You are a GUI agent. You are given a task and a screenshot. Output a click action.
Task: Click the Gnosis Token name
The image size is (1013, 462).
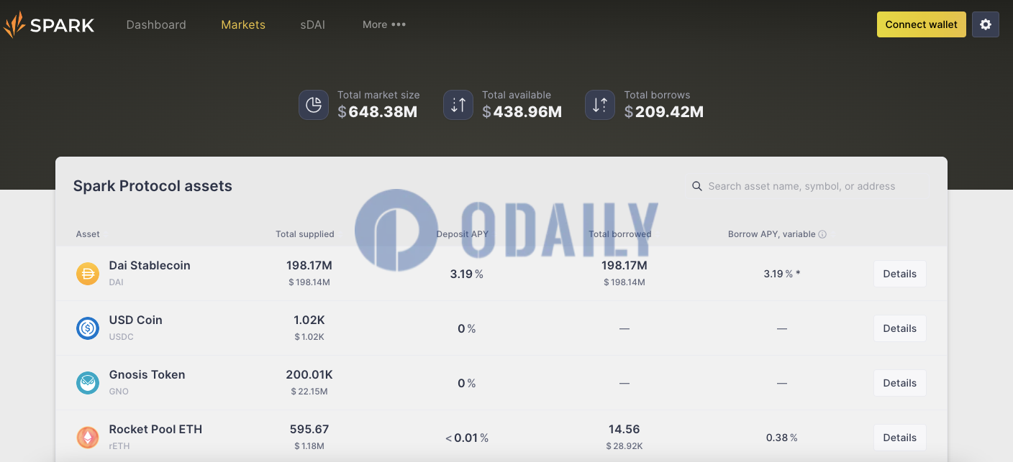147,374
